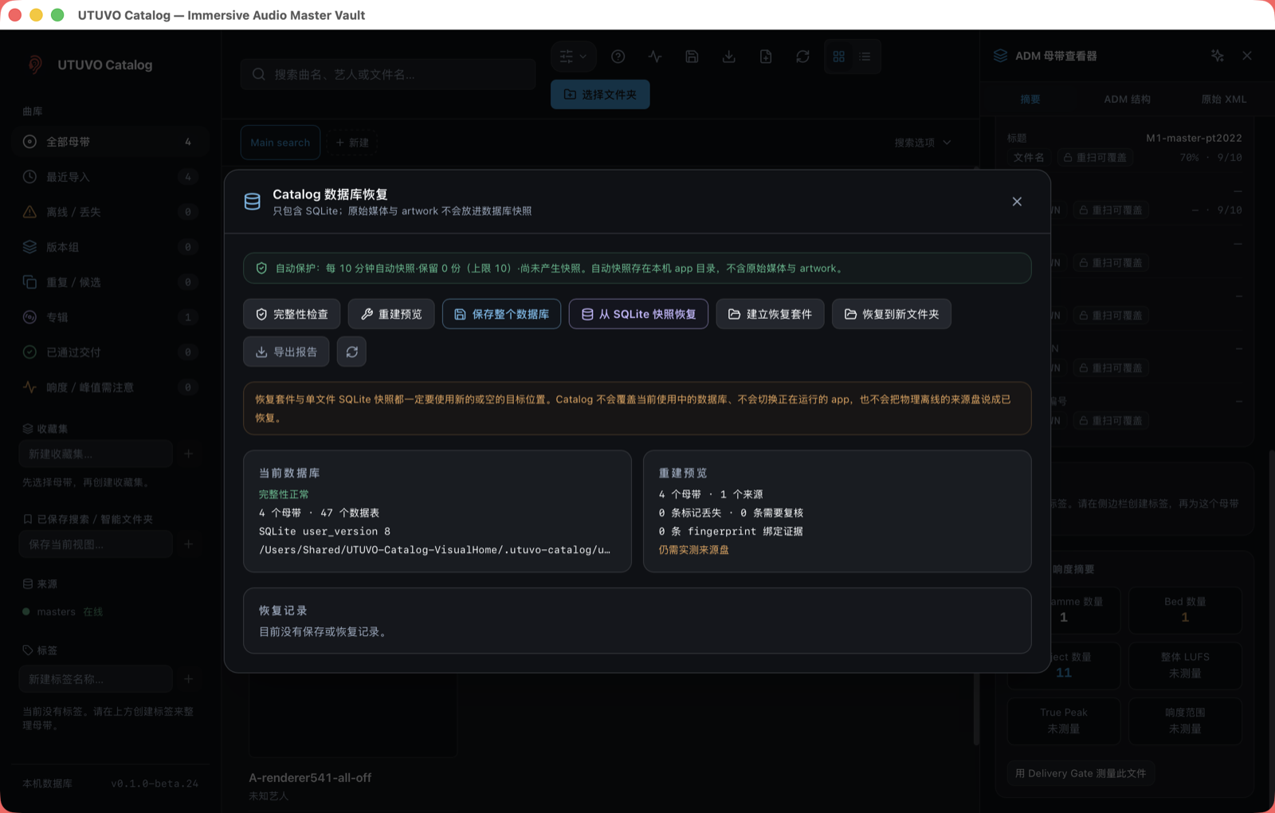
Task: Select the Main search tab
Action: click(280, 143)
